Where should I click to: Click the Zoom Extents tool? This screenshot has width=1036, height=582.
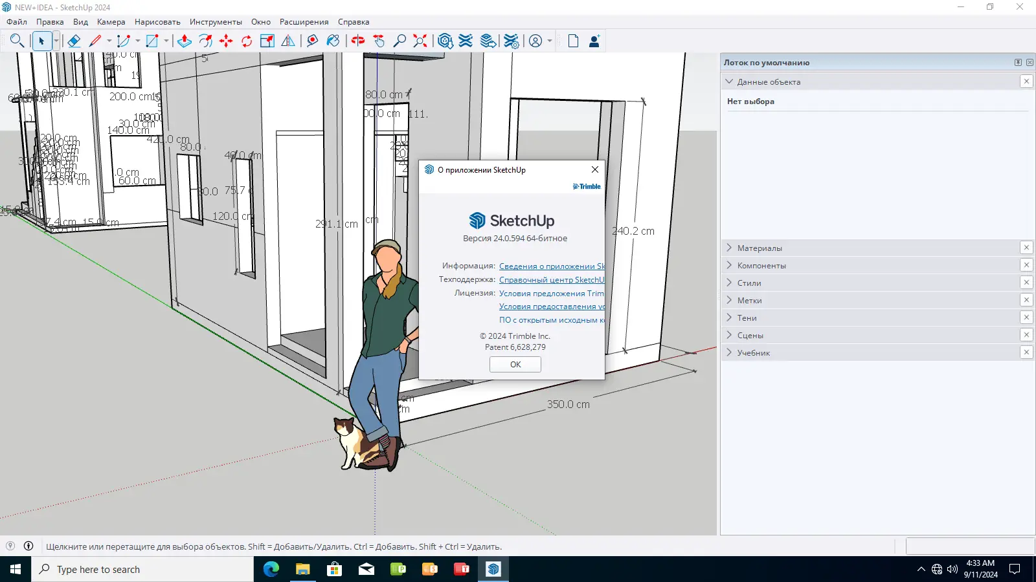tap(420, 41)
